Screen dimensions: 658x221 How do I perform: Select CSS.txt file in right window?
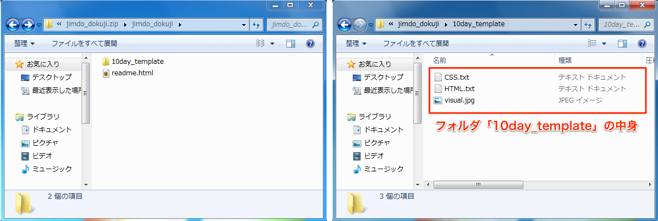click(451, 77)
